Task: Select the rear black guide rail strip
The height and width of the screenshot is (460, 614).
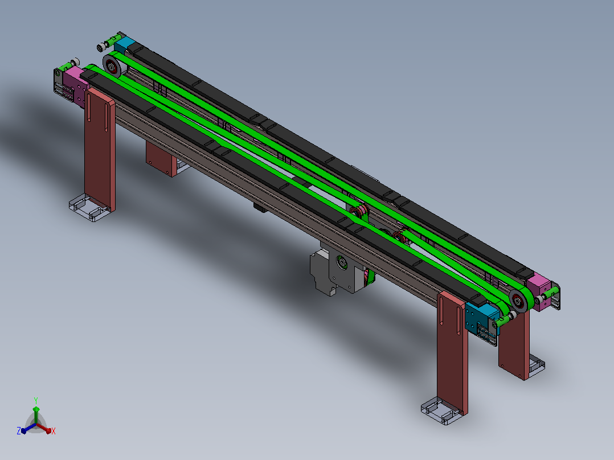Action: 329,159
